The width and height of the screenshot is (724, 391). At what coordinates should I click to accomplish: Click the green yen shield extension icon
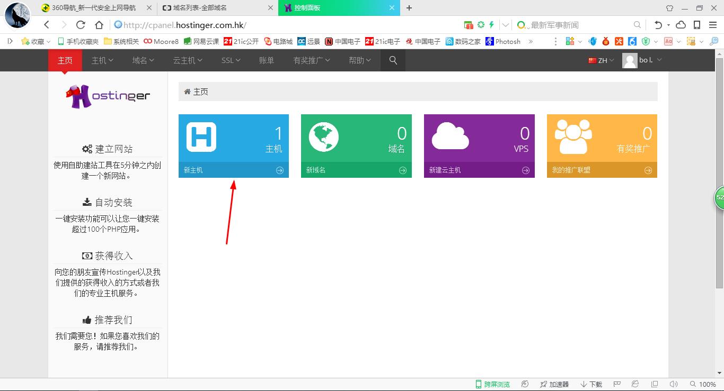click(x=646, y=41)
